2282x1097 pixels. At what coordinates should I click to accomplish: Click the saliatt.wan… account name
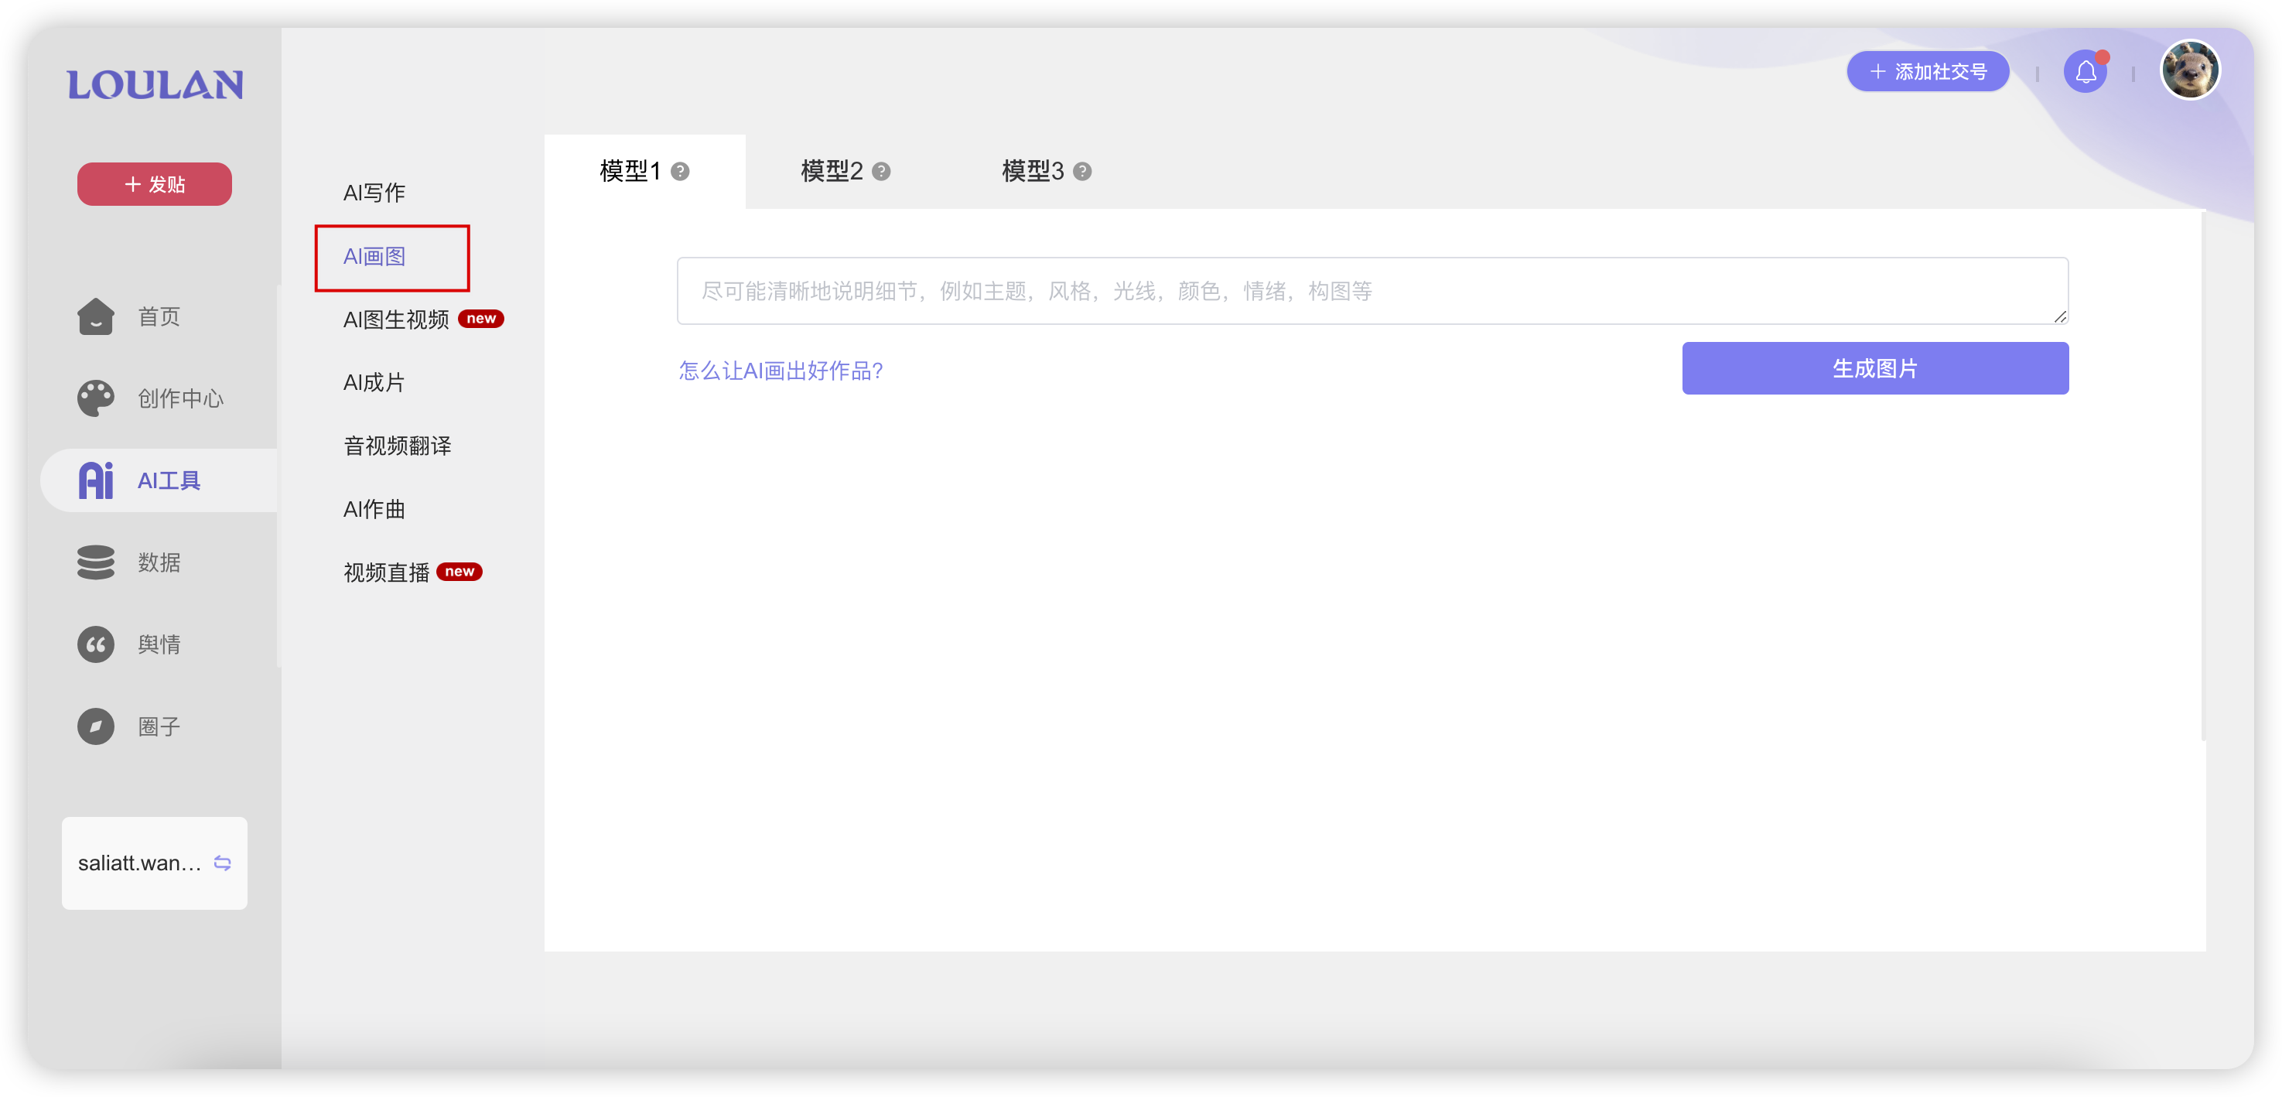point(140,863)
